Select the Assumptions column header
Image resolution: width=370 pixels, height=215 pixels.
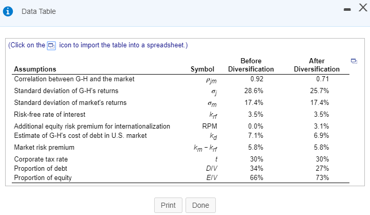35,69
